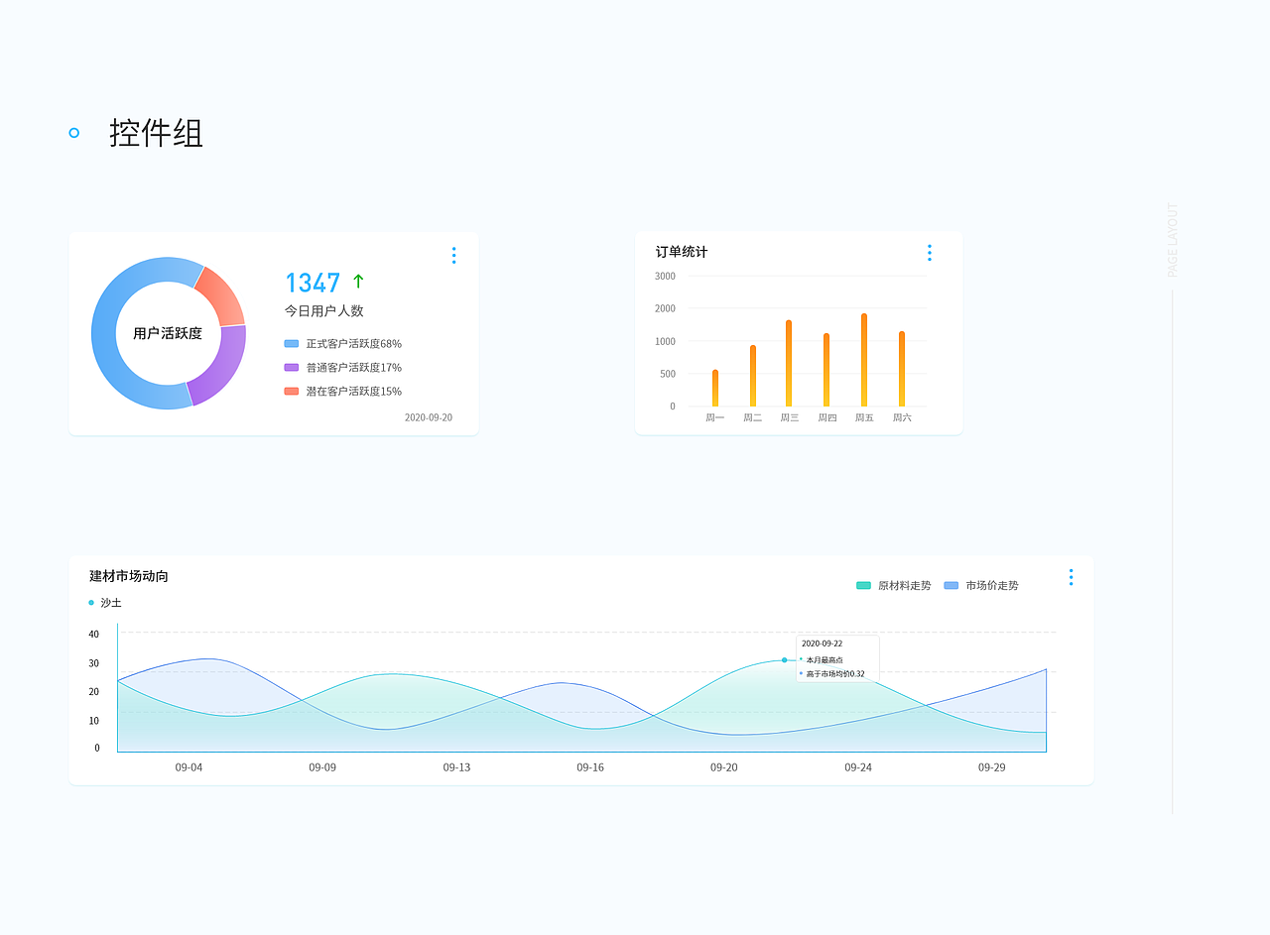This screenshot has width=1270, height=935.
Task: Click the 2020-09-22 peak data point
Action: coord(784,659)
